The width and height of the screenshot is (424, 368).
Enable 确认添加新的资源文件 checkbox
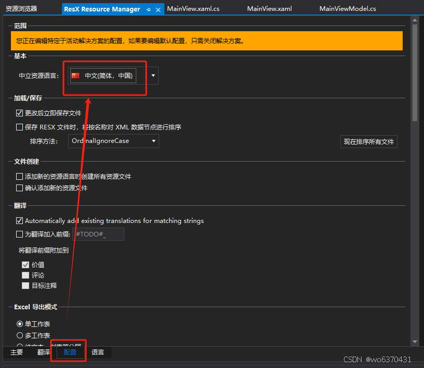[19, 188]
